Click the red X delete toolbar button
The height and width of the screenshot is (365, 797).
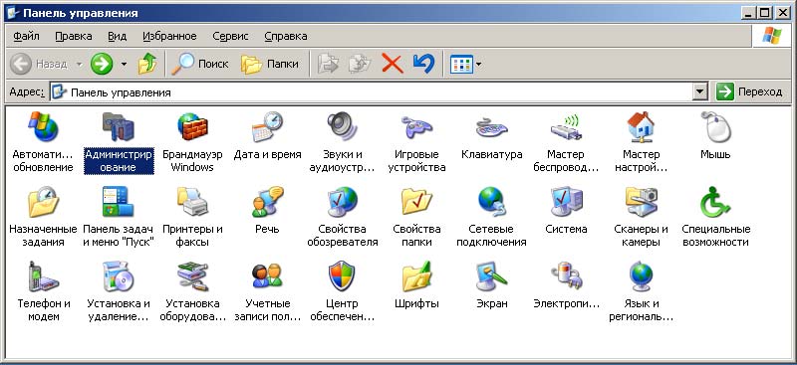tap(393, 64)
